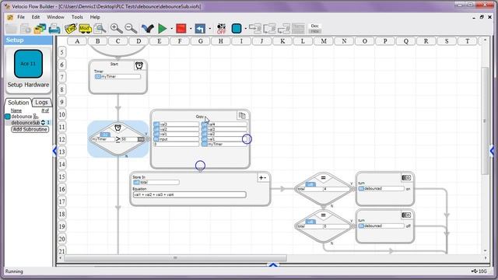
Task: Open the yellow Tag editor icon
Action: pos(71,29)
